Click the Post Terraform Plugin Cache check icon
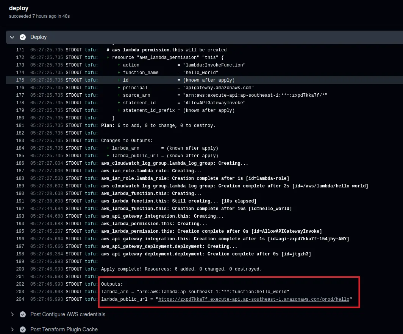Screen dimensions: 403x334 [x=23, y=329]
